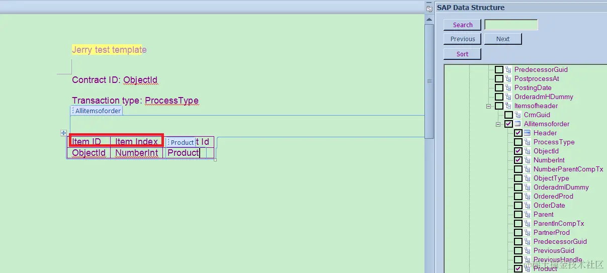Click the NumberInt cell in the table
Screen dimensions: 607x273
click(x=137, y=153)
